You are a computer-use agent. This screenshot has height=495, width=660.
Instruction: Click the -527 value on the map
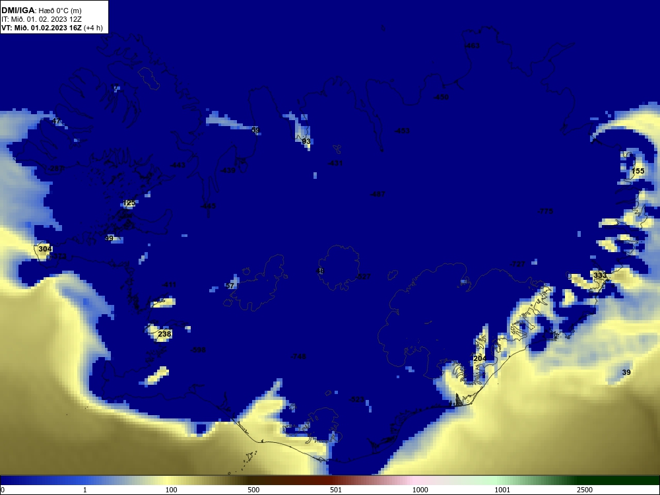coord(363,277)
